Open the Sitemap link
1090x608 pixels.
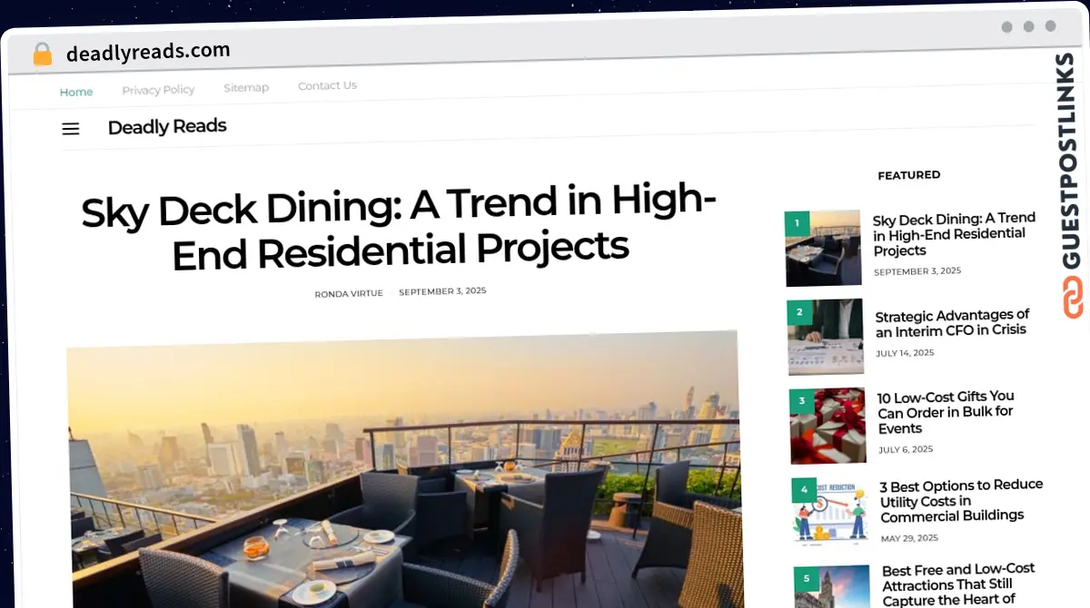point(246,88)
